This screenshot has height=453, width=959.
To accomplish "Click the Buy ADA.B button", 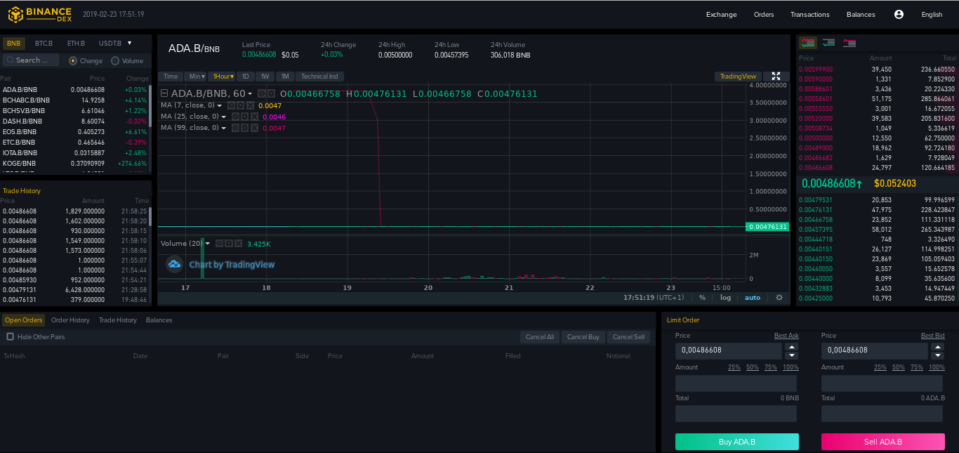I will (x=737, y=442).
